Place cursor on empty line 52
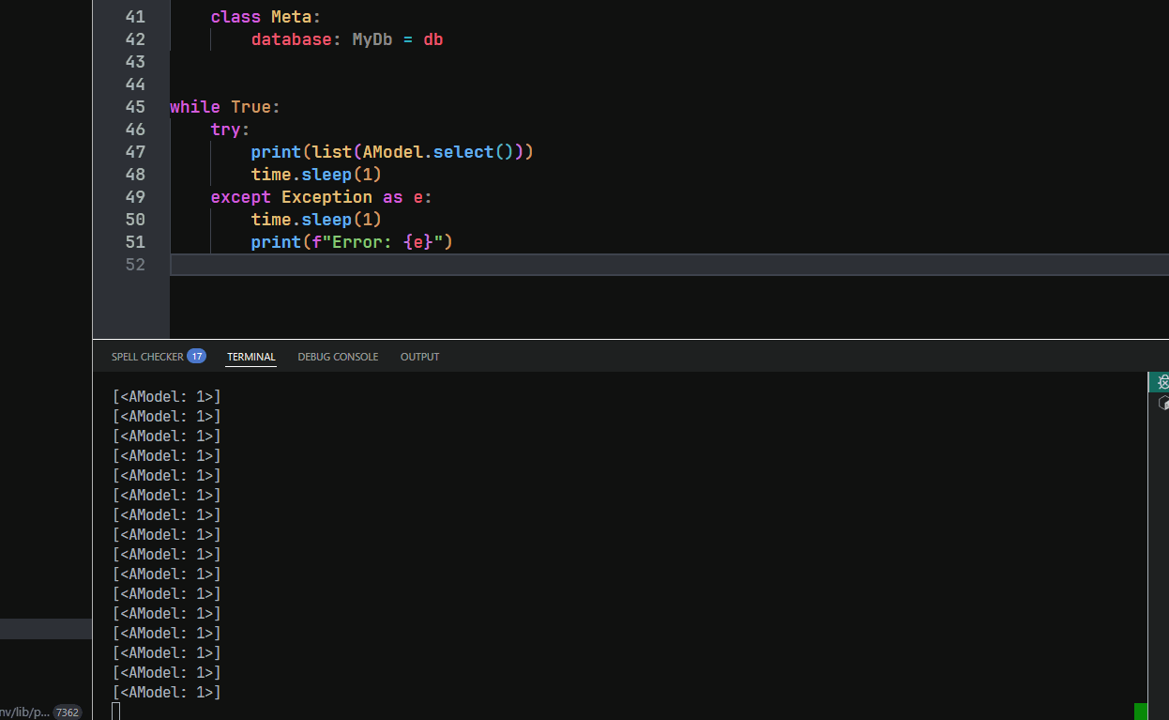This screenshot has height=720, width=1169. [x=657, y=265]
